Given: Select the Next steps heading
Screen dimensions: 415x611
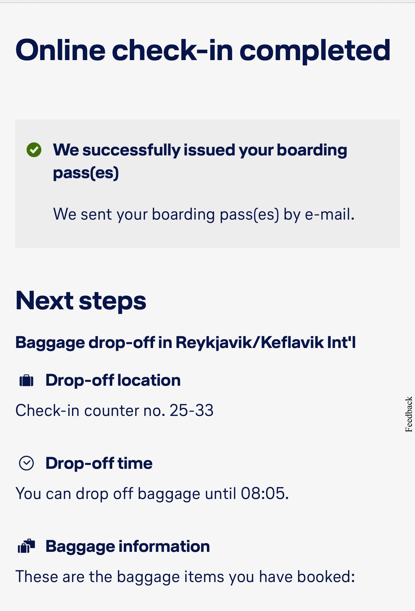Looking at the screenshot, I should (x=81, y=301).
